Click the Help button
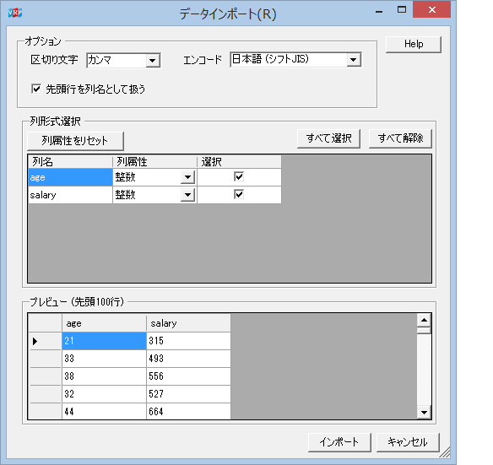 (414, 44)
